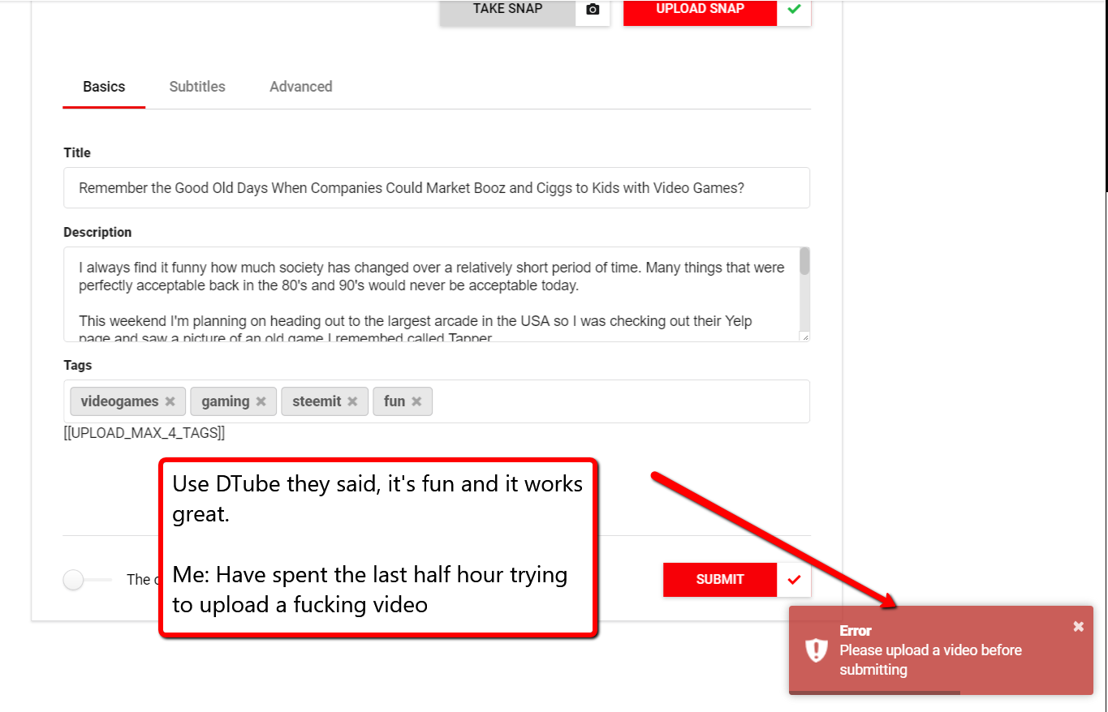This screenshot has width=1108, height=712.
Task: Switch to the Basics tab
Action: point(104,87)
